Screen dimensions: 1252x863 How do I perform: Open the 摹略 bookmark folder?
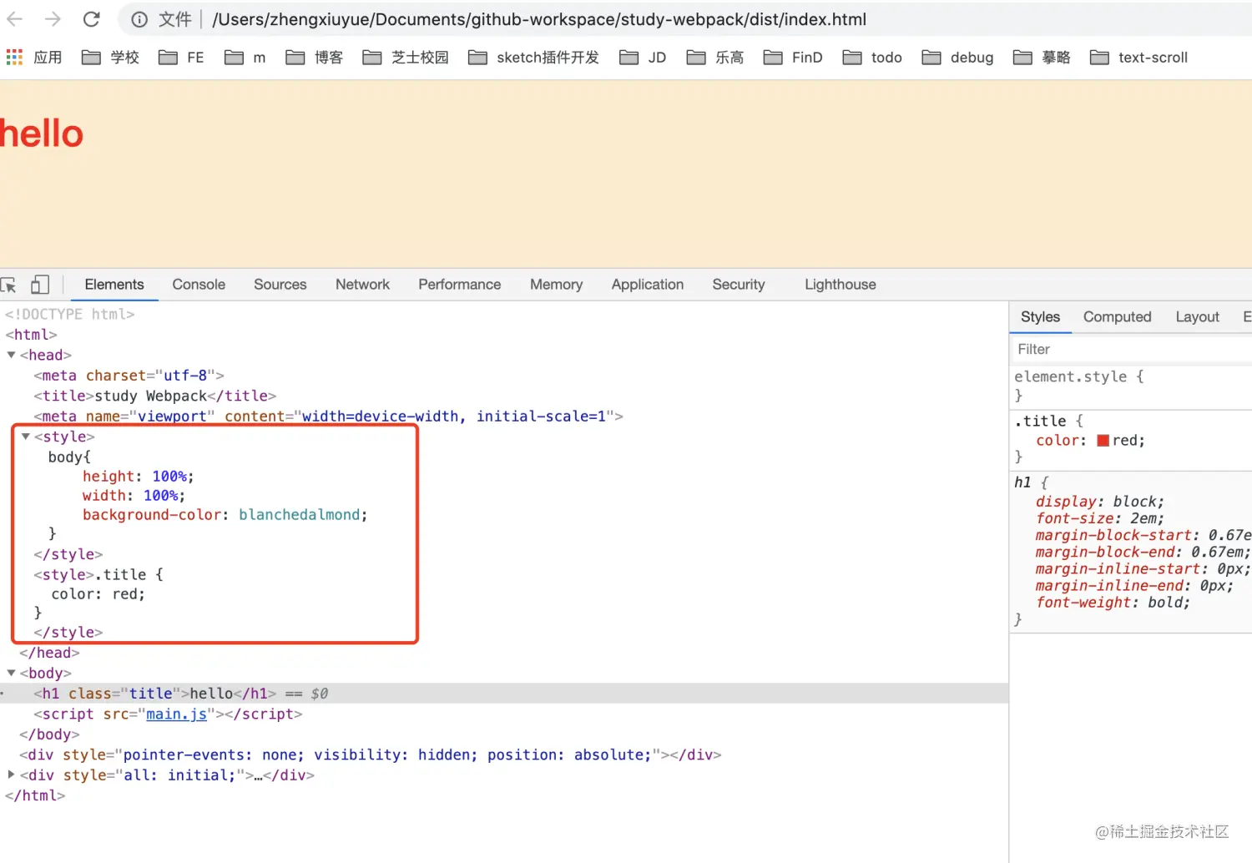coord(1042,57)
